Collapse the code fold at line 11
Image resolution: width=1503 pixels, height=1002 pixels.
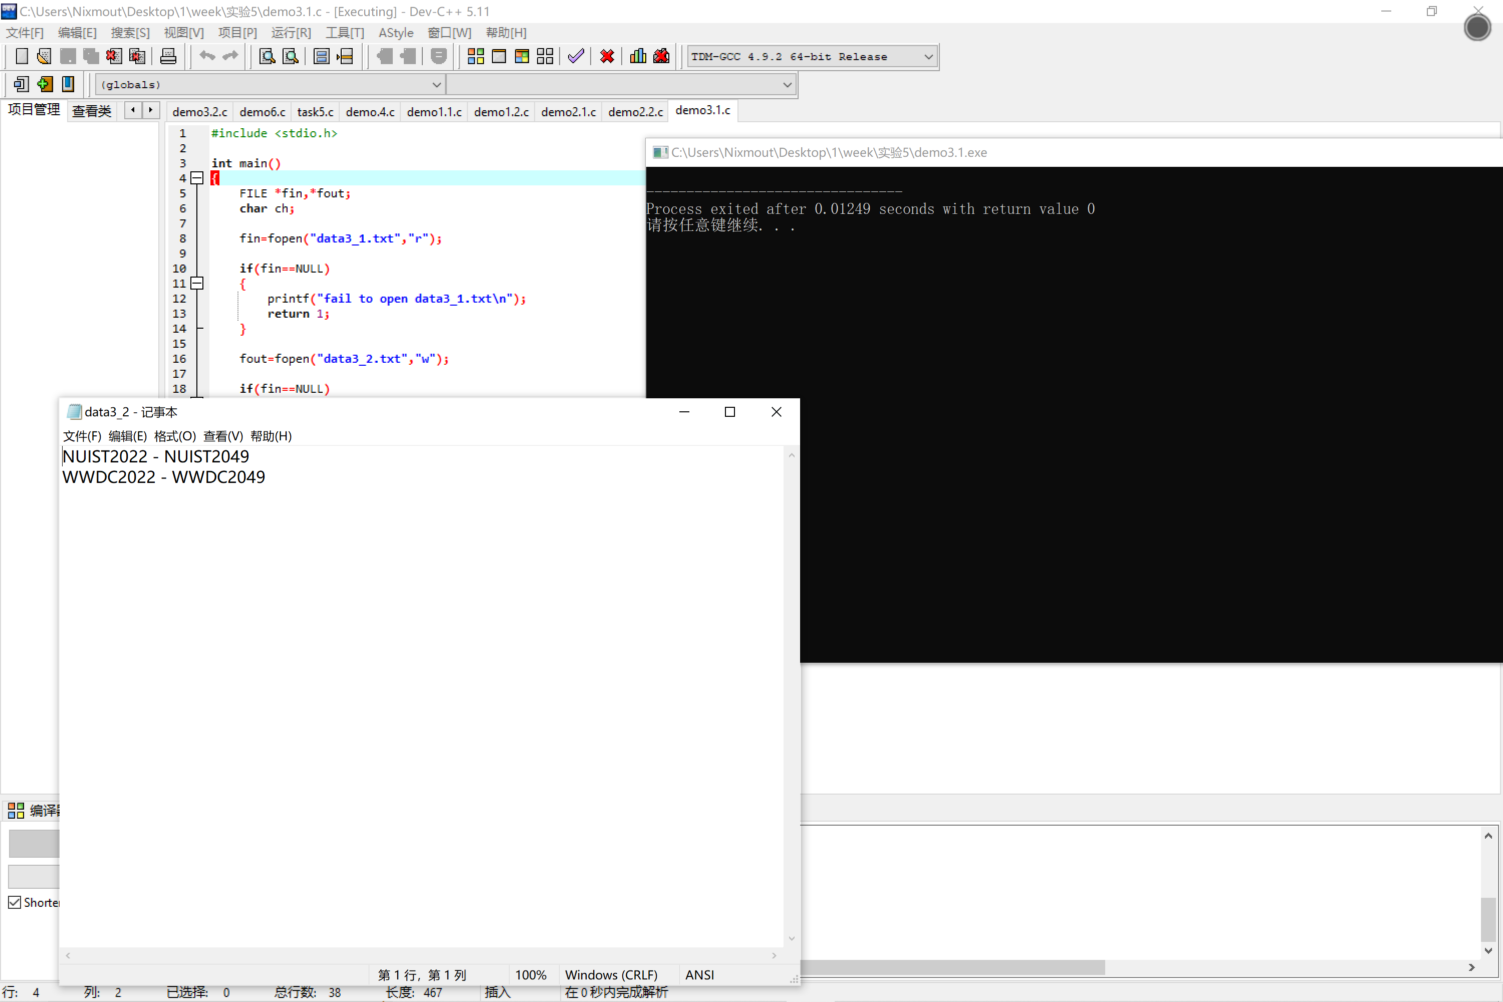[197, 283]
